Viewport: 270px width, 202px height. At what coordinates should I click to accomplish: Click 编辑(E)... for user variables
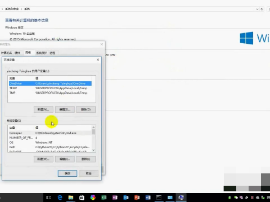65,109
